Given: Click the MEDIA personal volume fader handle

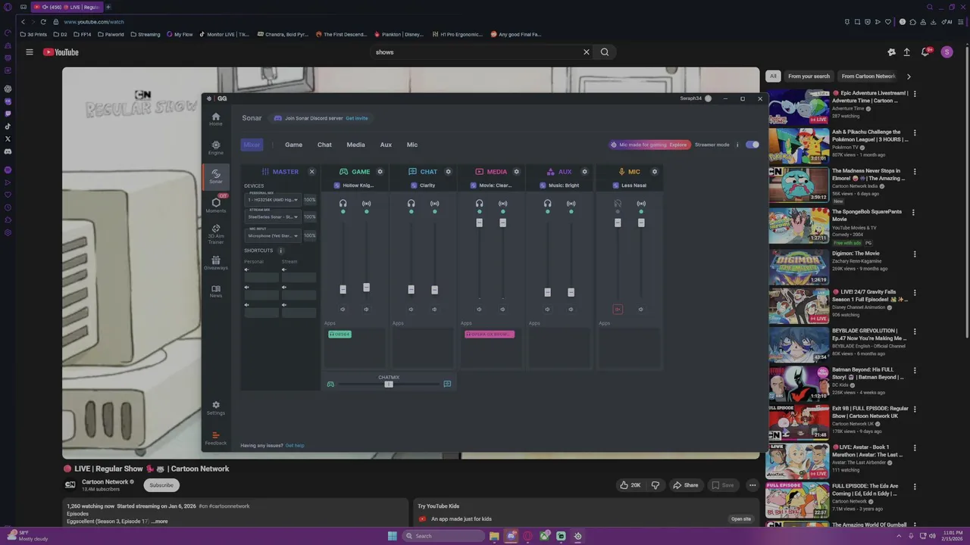Looking at the screenshot, I should (479, 223).
